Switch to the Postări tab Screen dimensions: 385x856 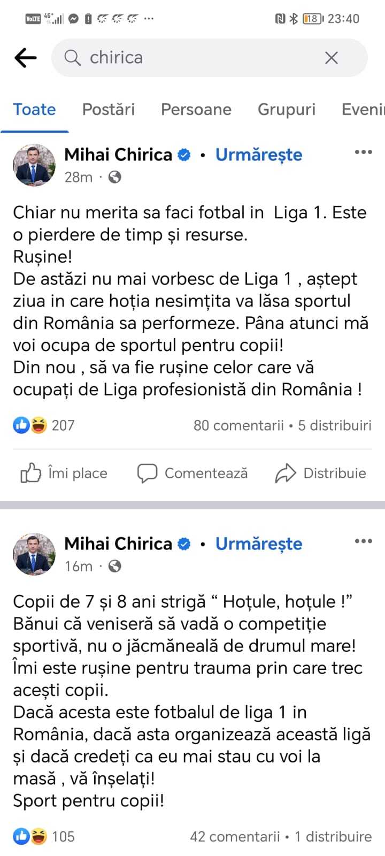pyautogui.click(x=108, y=110)
